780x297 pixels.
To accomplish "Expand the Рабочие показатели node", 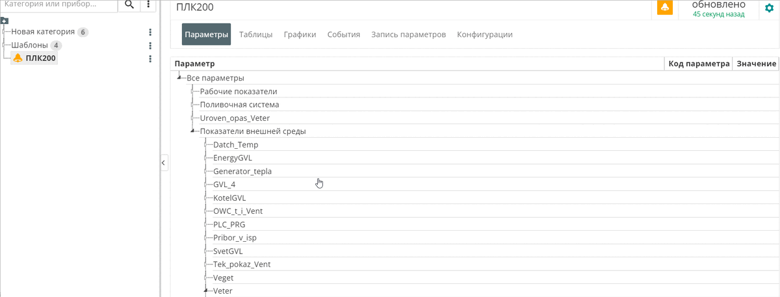I will [192, 92].
